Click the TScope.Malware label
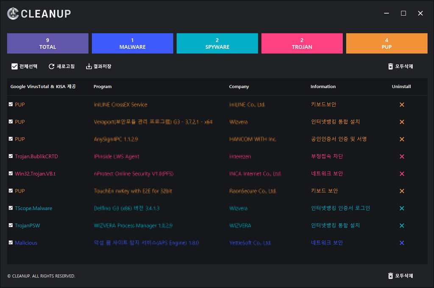This screenshot has width=434, height=288. (x=33, y=208)
